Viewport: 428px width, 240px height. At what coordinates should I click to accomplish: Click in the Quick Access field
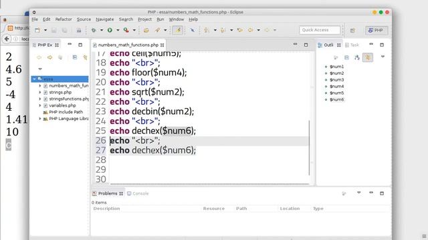point(320,30)
